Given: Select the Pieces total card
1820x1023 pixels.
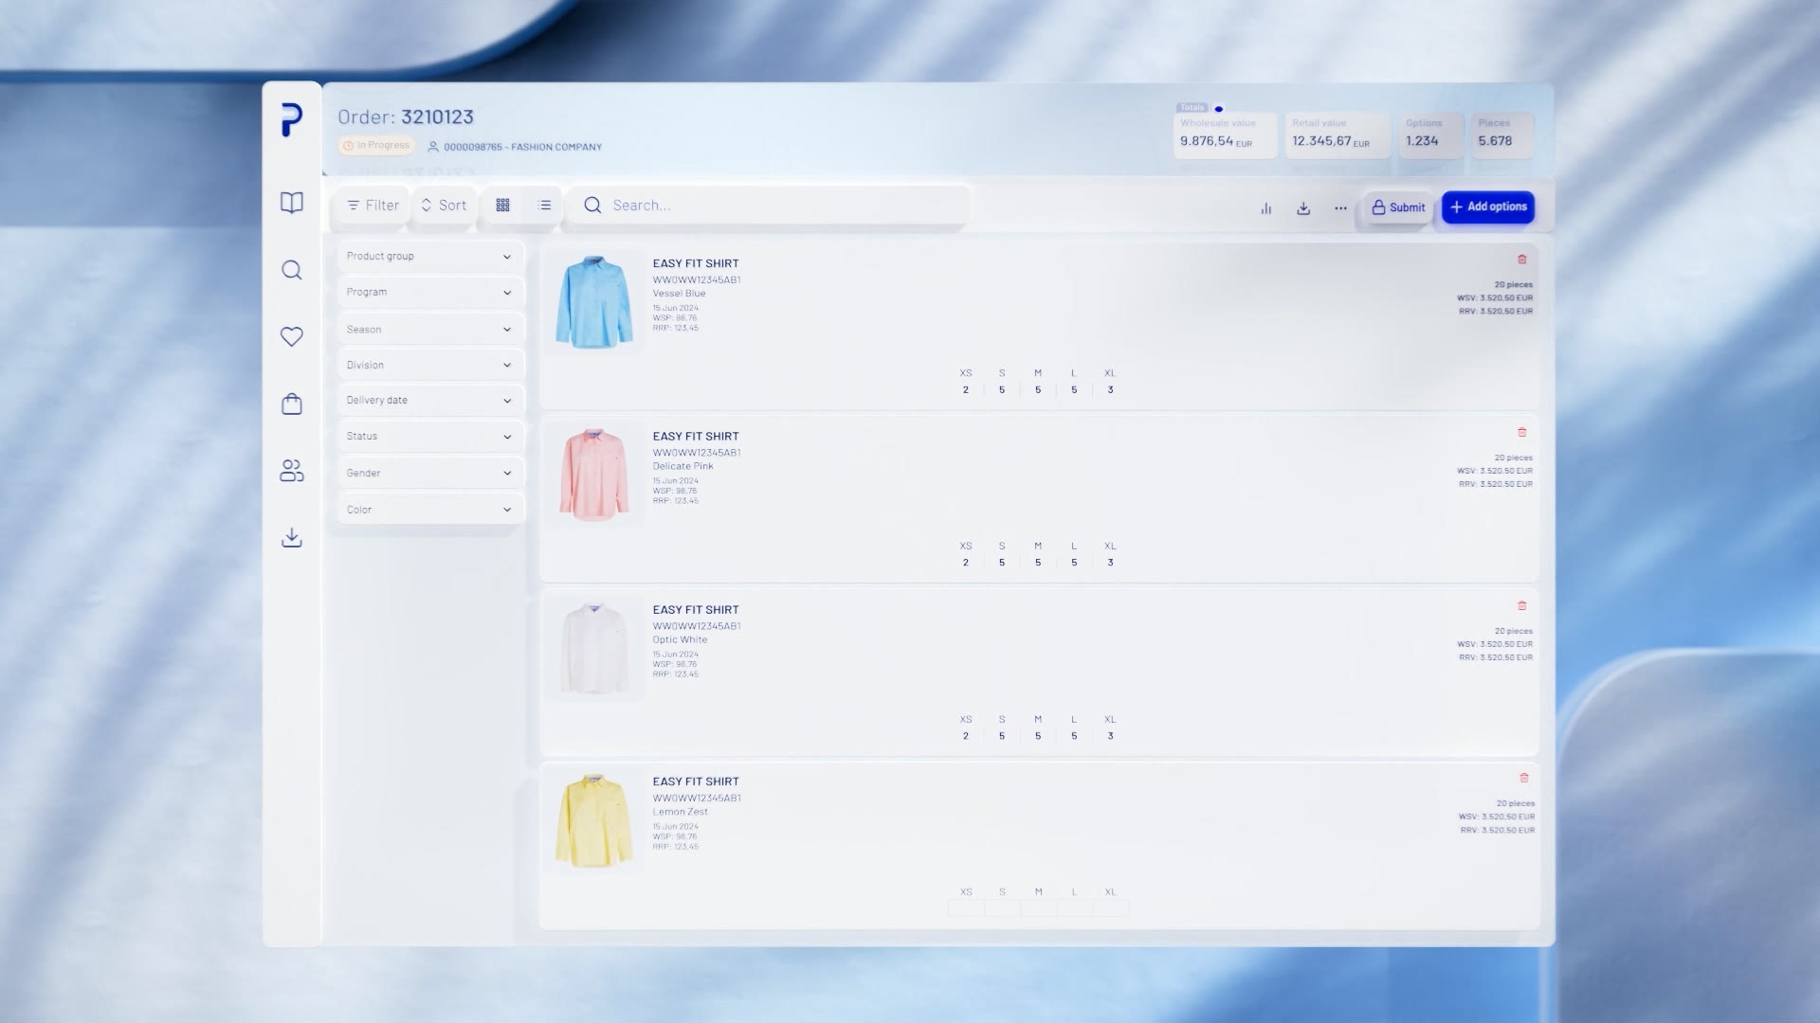Looking at the screenshot, I should 1502,135.
